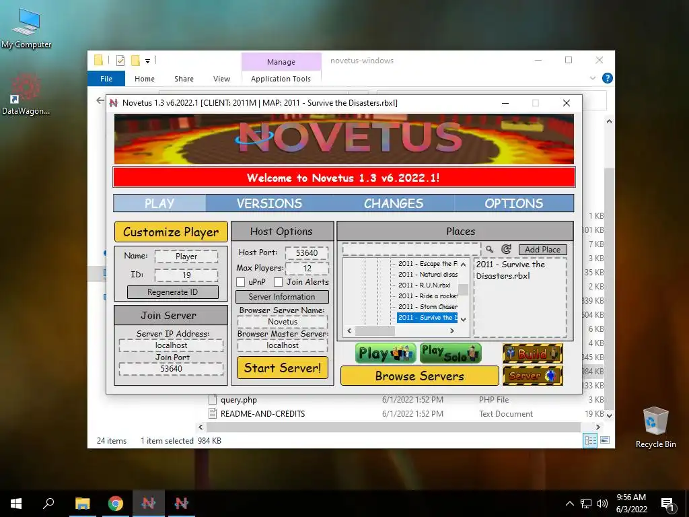Click the player ID input field
This screenshot has height=517, width=689.
coord(186,275)
